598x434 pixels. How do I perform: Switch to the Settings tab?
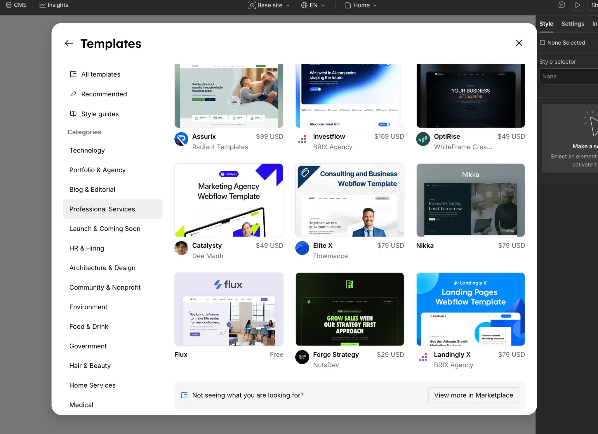(x=573, y=24)
